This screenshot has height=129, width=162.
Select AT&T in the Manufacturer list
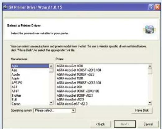pos(30,91)
